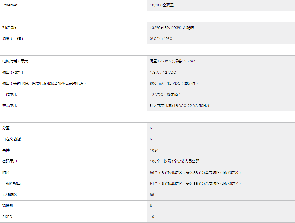Image resolution: width=295 pixels, height=223 pixels.
Task: Click the 摄像机 row label
Action: (x=8, y=206)
